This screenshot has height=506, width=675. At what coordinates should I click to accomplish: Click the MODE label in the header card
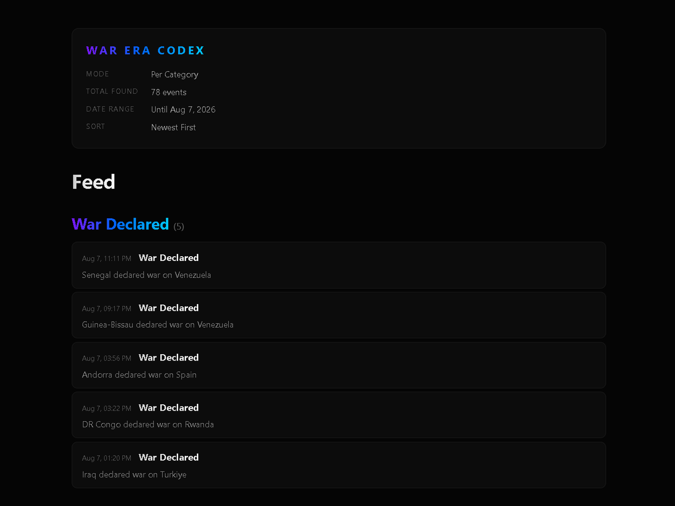coord(98,74)
